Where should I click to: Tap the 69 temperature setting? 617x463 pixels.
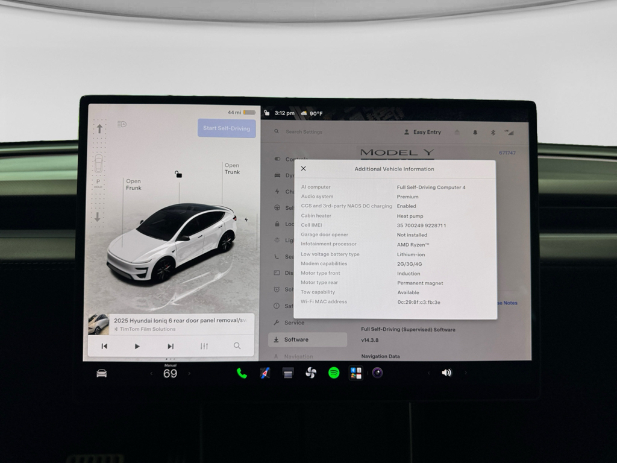170,373
